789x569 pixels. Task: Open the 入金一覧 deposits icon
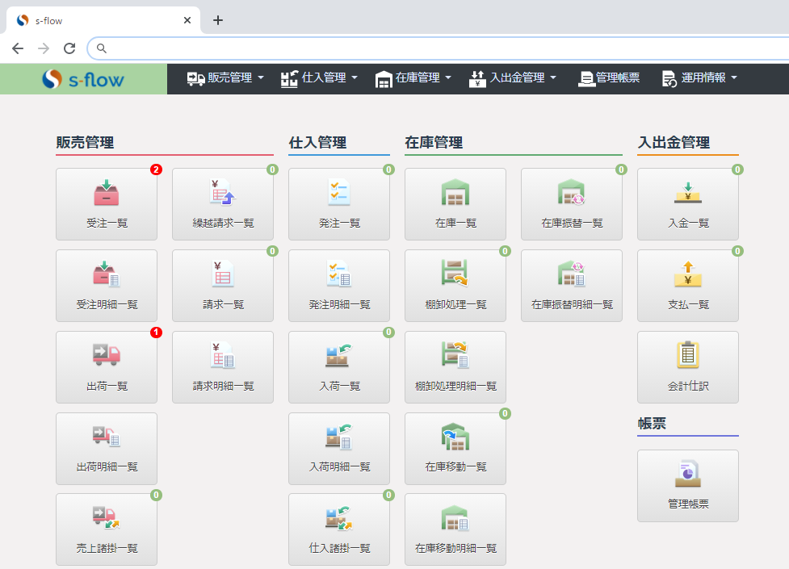click(687, 203)
